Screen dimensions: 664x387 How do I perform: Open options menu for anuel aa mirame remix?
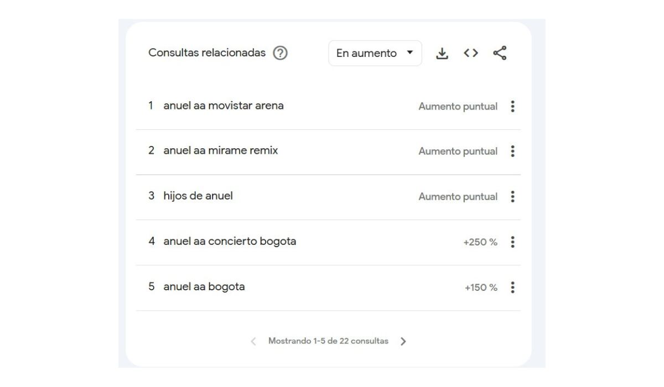pyautogui.click(x=512, y=151)
